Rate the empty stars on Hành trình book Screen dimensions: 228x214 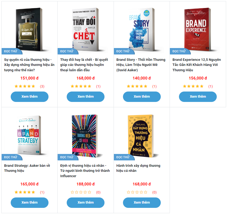click(x=137, y=192)
